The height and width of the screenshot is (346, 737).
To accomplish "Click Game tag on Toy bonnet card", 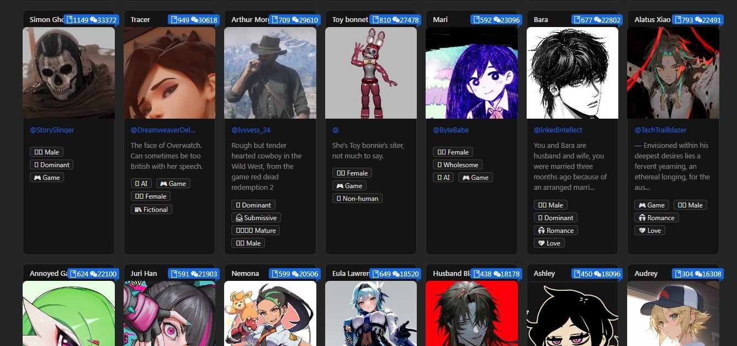I will [349, 185].
